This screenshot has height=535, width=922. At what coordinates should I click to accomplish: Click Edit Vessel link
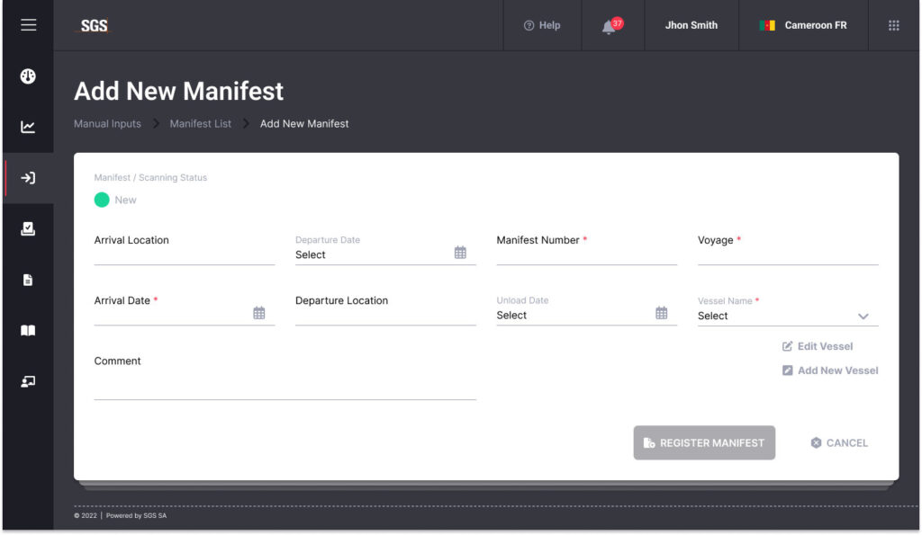click(x=818, y=346)
